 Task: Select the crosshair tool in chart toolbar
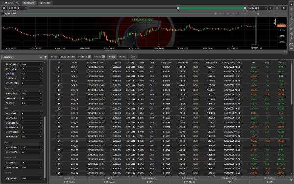coord(292,9)
